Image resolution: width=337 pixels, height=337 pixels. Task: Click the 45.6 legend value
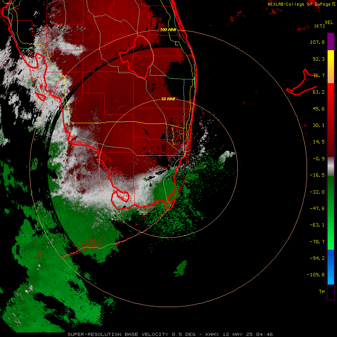[319, 109]
